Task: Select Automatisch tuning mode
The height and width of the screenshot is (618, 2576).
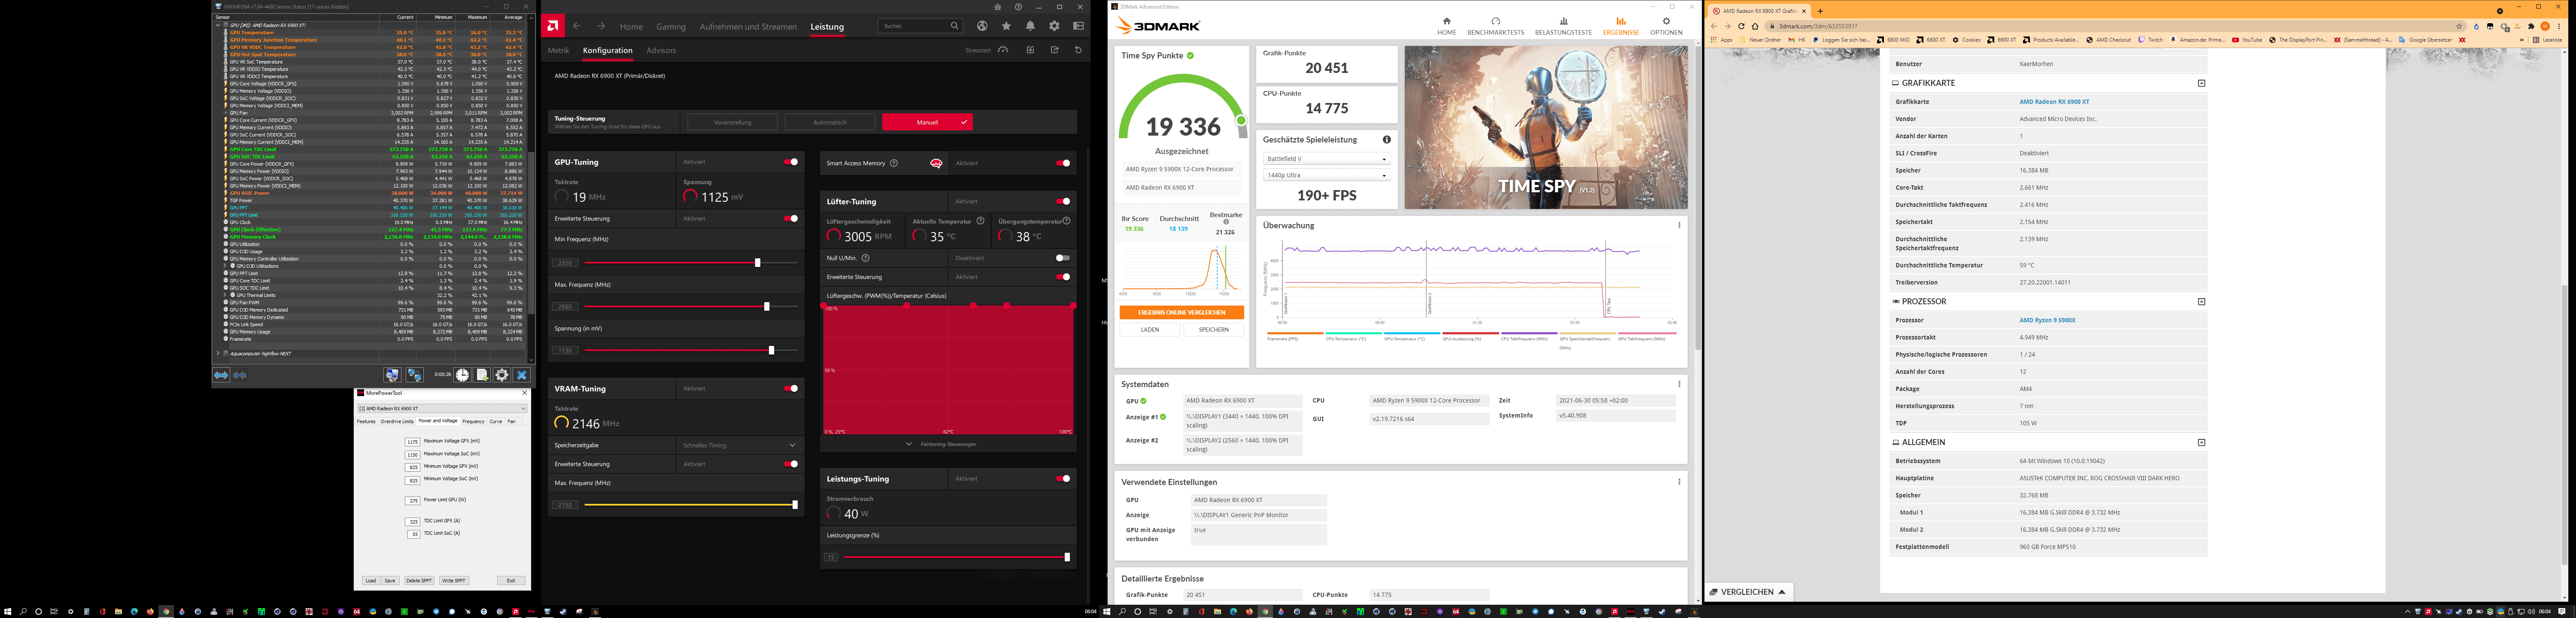Action: 830,122
